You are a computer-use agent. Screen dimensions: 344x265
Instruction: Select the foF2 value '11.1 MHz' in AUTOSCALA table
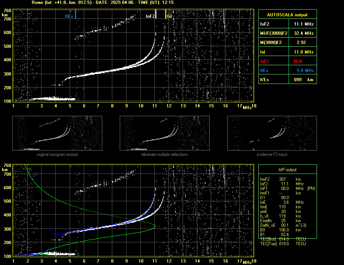[303, 24]
